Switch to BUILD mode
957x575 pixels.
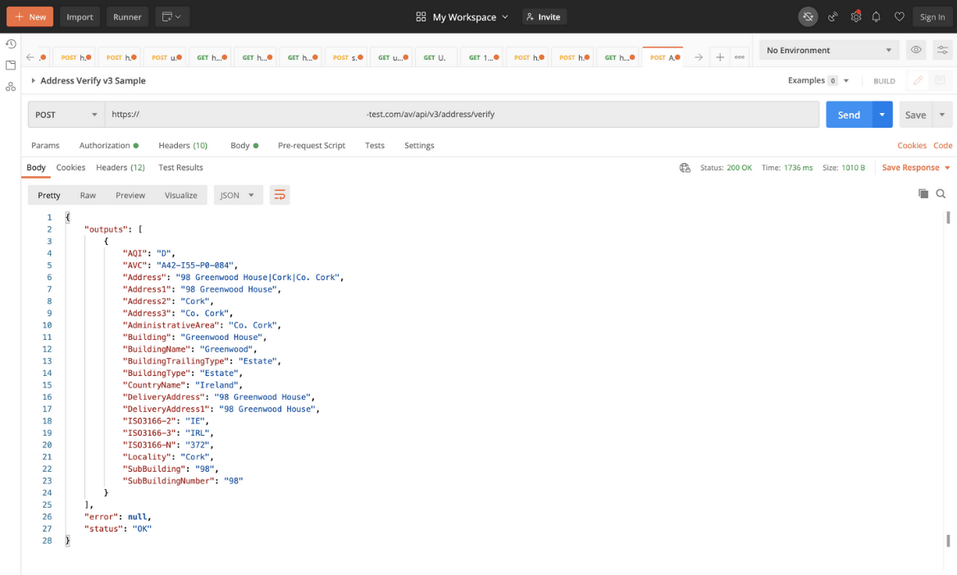click(x=884, y=81)
